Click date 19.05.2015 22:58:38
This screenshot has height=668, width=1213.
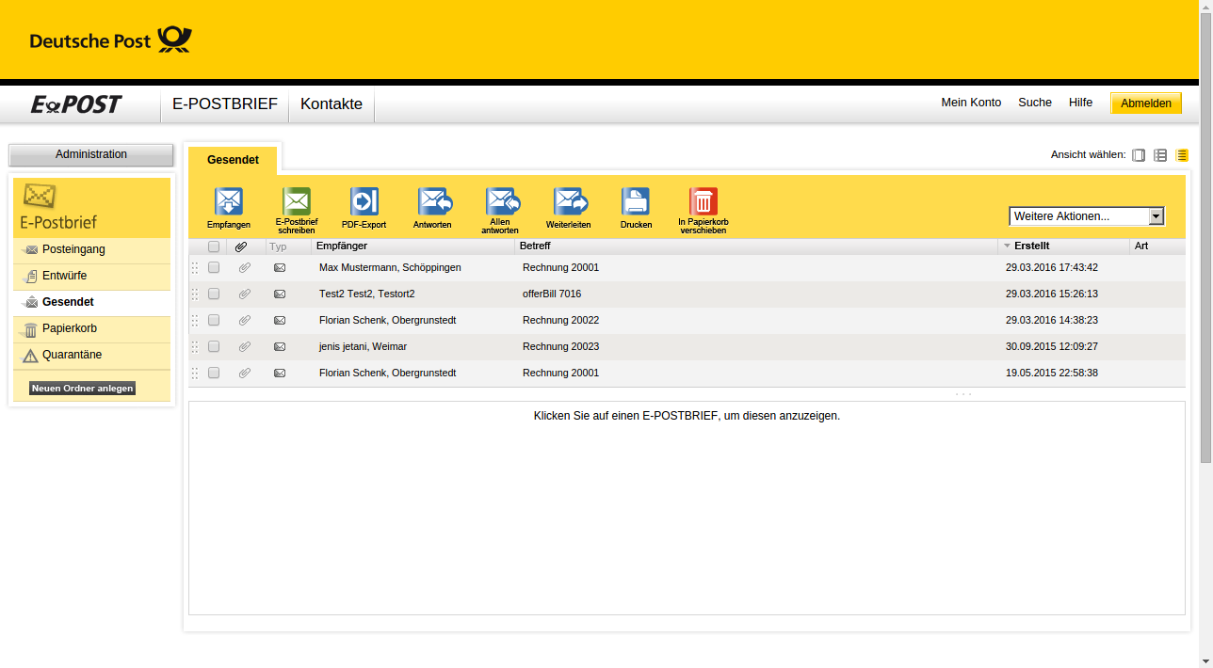1052,373
